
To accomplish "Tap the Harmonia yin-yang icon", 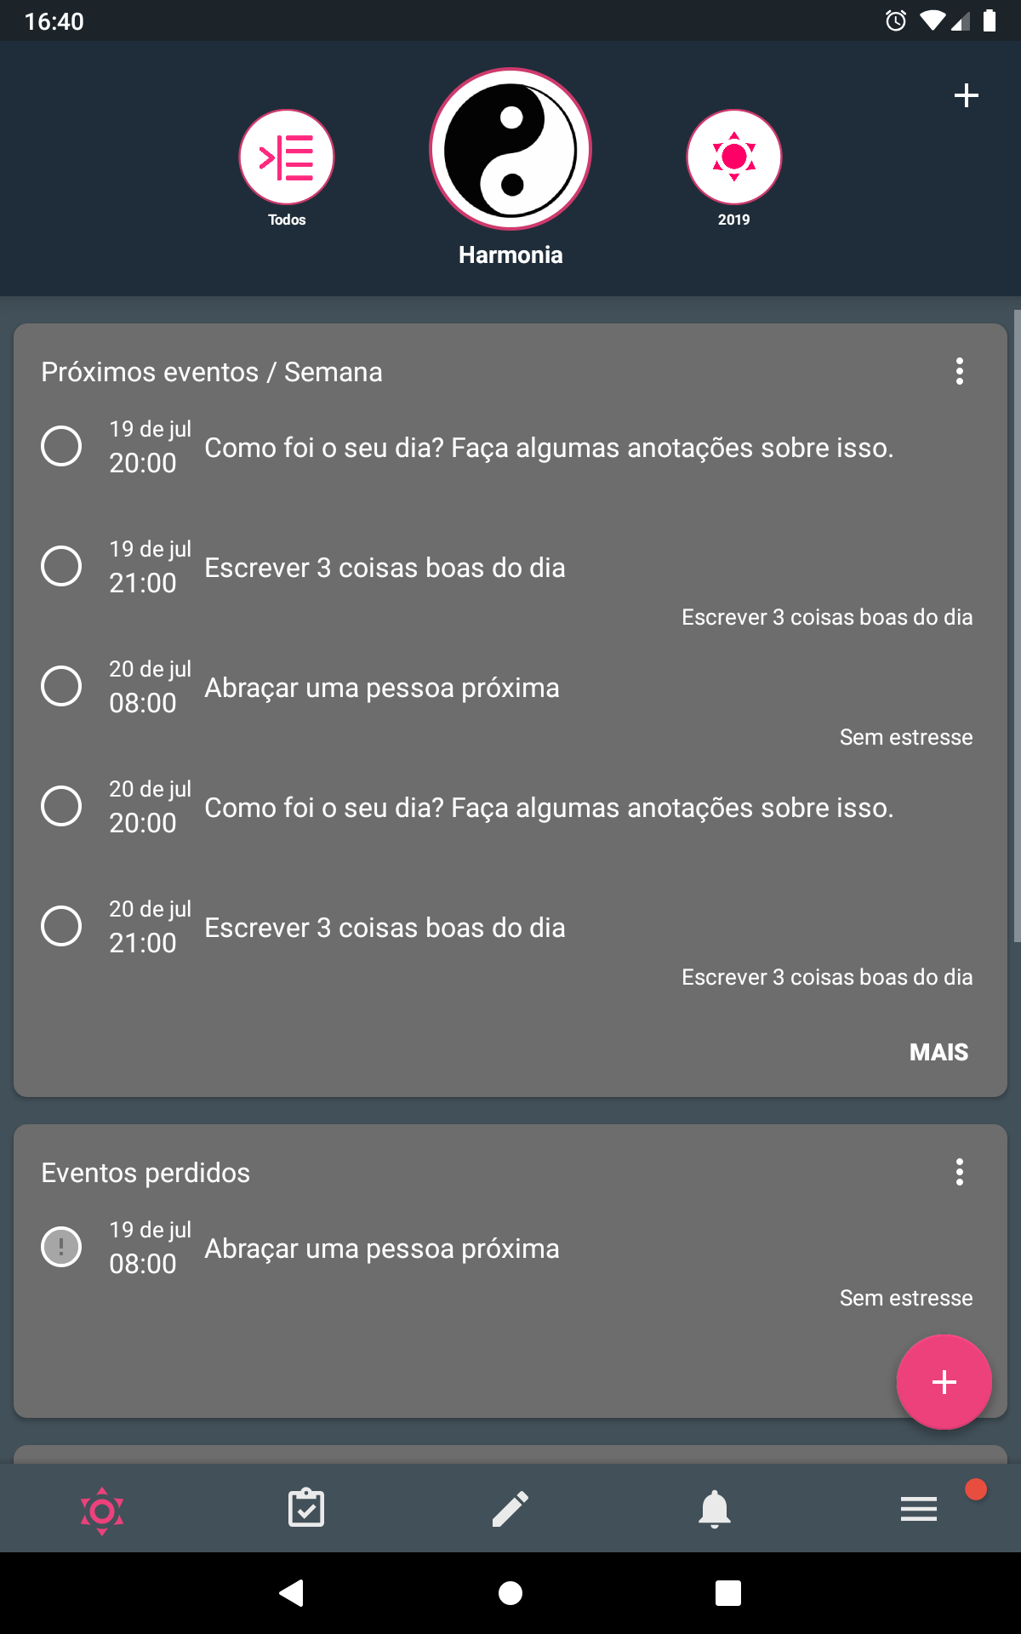I will pyautogui.click(x=510, y=149).
